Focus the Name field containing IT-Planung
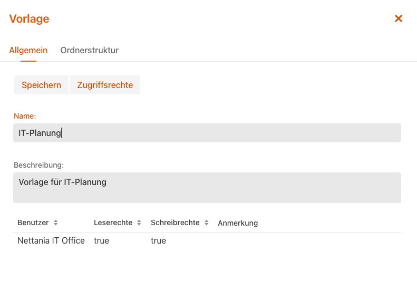This screenshot has width=417, height=300. click(x=207, y=133)
